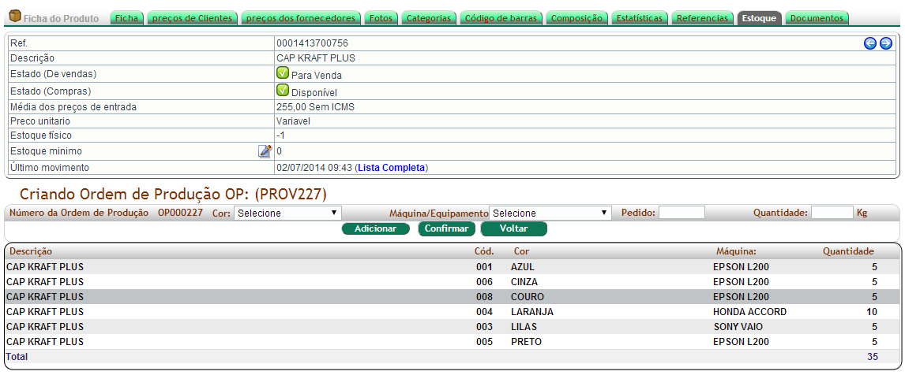Screen dimensions: 905x375
Task: Switch to the Ficha tab
Action: [x=126, y=18]
